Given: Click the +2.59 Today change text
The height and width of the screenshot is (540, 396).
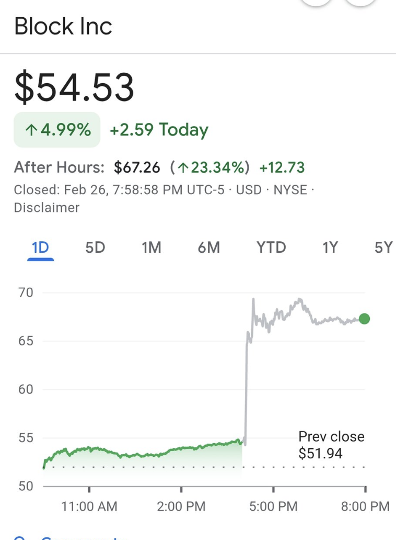Looking at the screenshot, I should (x=159, y=130).
